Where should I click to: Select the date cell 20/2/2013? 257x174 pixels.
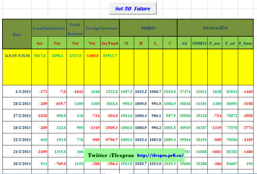pyautogui.click(x=22, y=164)
